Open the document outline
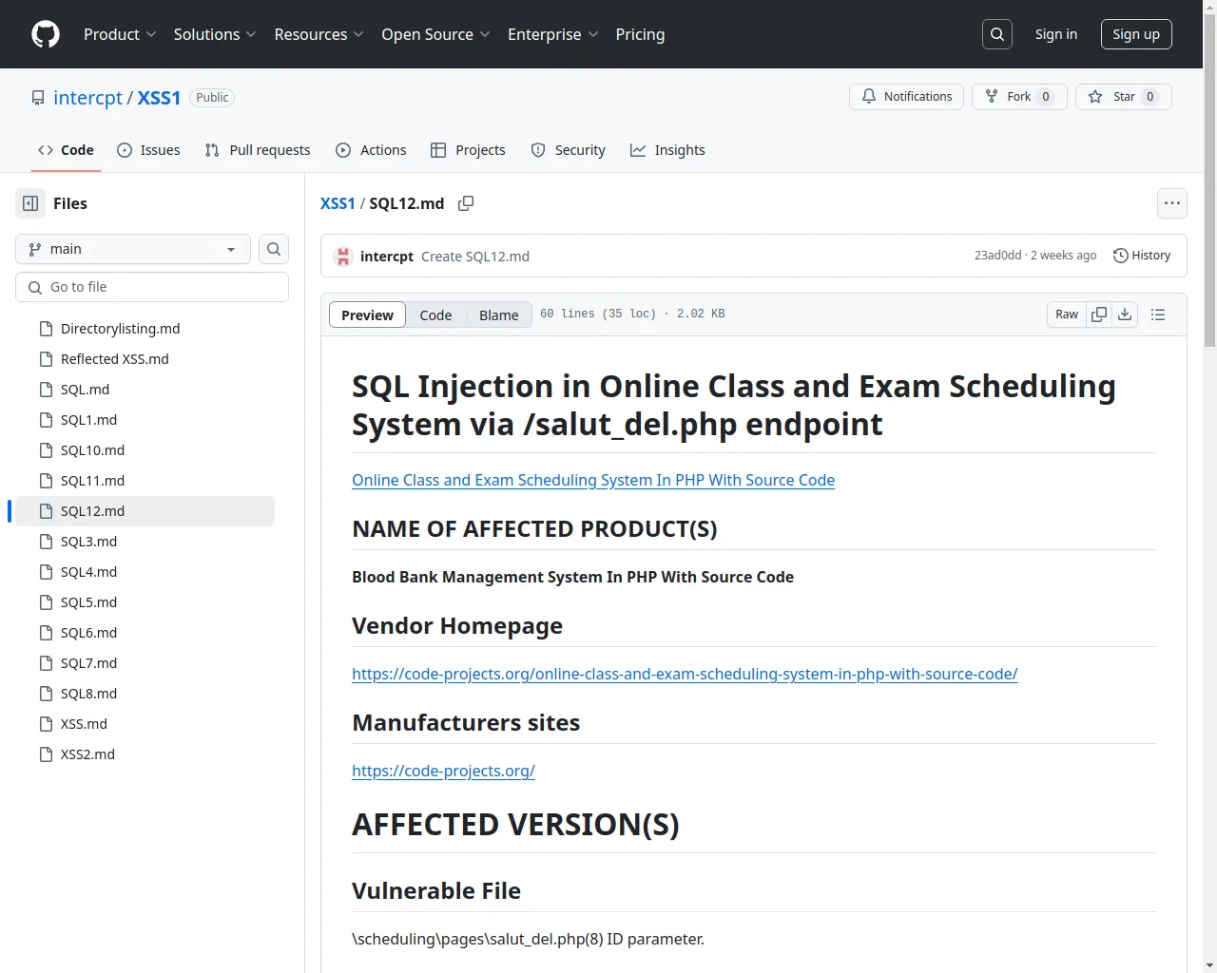 pyautogui.click(x=1158, y=315)
